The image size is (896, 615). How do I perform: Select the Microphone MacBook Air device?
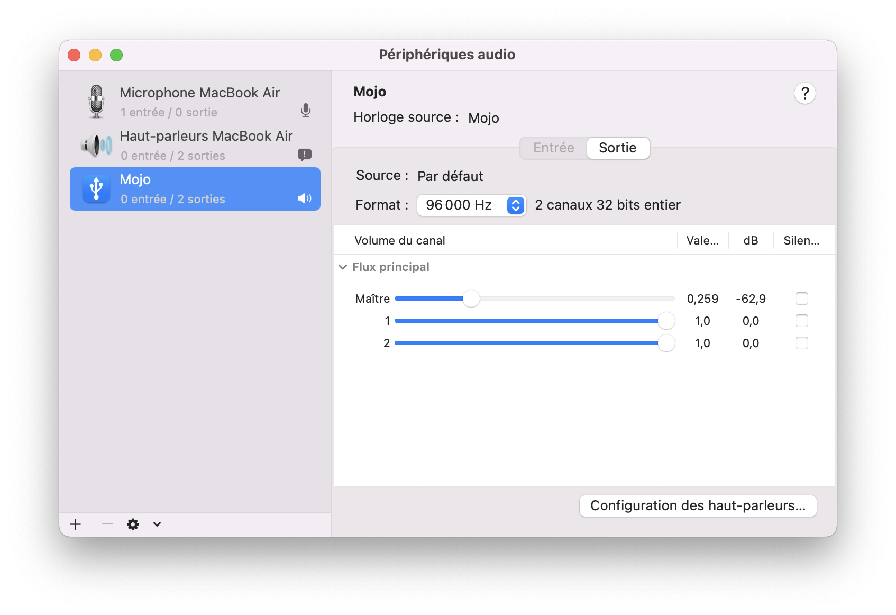click(x=195, y=102)
